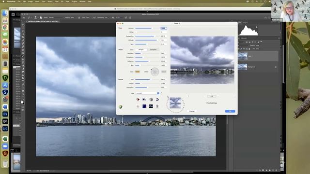Click the preset thumbnail in Flood dialog
This screenshot has height=174, width=310.
(175, 103)
